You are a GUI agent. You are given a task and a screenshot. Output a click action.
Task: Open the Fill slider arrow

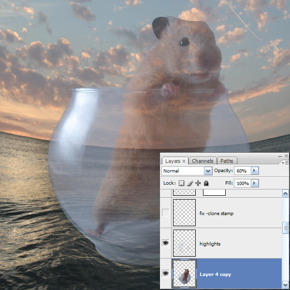click(x=255, y=184)
